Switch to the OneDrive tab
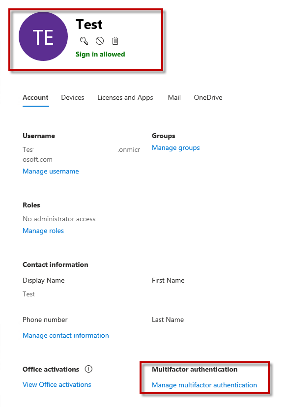The width and height of the screenshot is (286, 407). click(207, 97)
